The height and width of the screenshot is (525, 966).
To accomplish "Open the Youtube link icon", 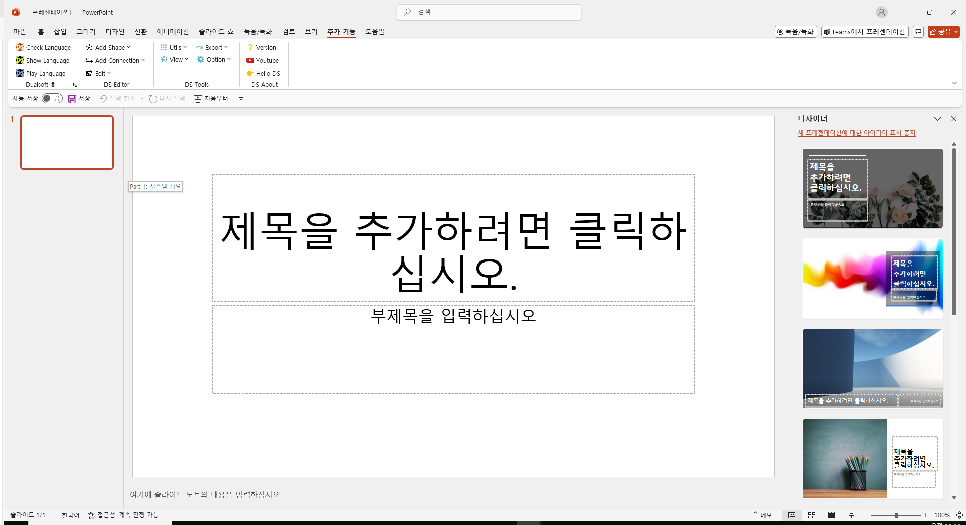I will coord(250,60).
